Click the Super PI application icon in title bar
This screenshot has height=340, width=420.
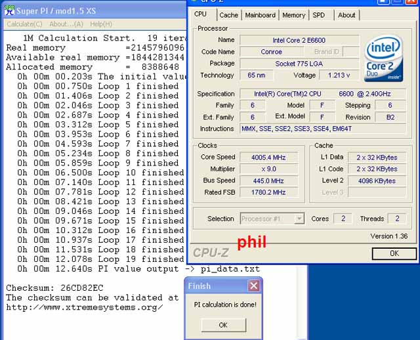pyautogui.click(x=9, y=11)
